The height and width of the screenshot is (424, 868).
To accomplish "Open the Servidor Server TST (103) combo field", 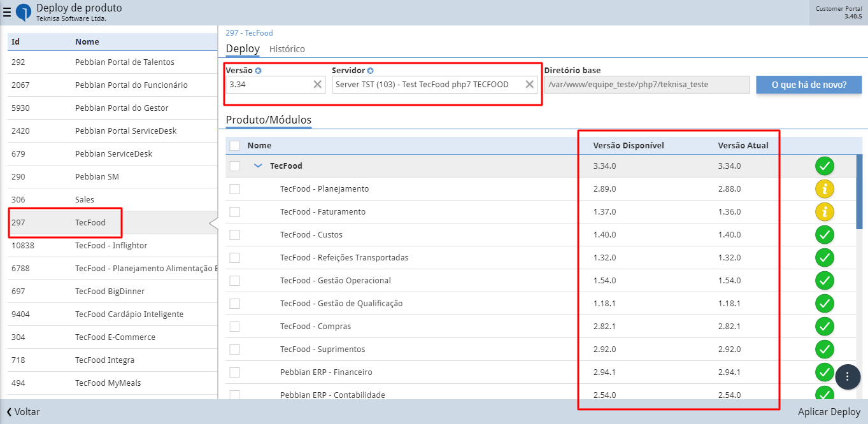I will coord(435,84).
